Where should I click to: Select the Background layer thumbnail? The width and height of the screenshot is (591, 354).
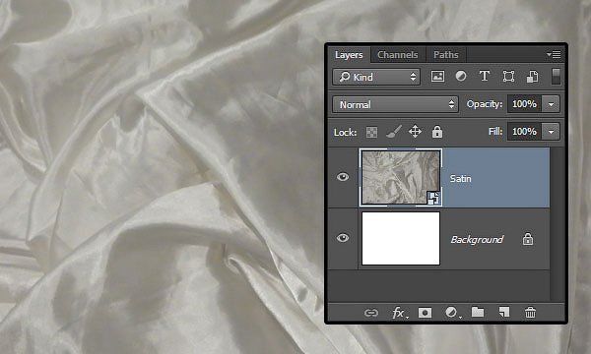[x=401, y=239]
